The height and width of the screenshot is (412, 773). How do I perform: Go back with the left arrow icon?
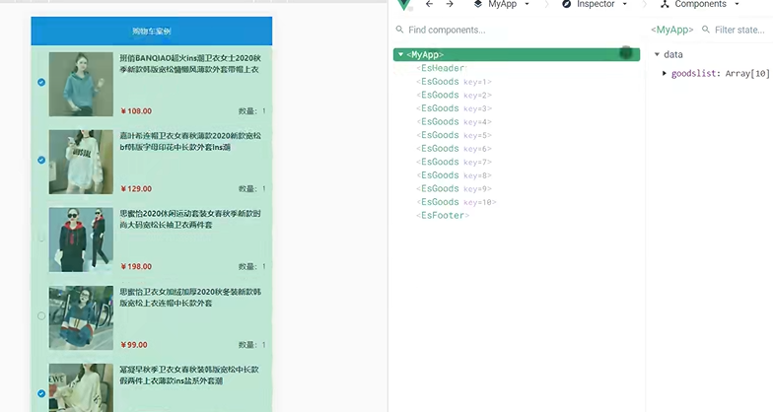coord(429,4)
